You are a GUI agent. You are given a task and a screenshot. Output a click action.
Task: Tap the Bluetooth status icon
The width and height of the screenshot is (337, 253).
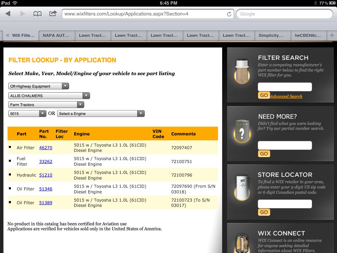[x=316, y=3]
